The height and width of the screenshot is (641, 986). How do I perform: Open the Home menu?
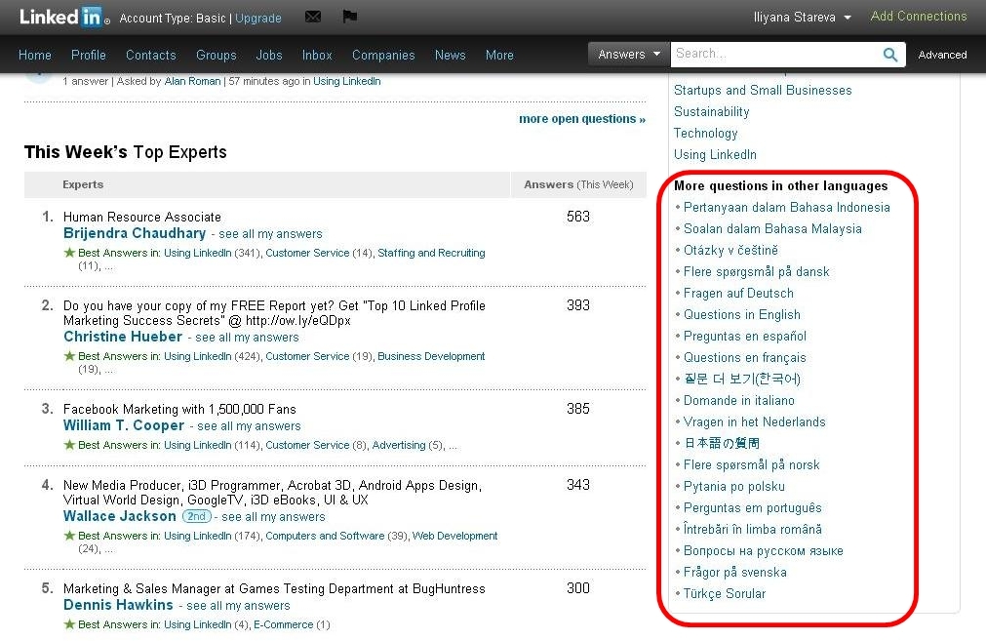coord(35,55)
